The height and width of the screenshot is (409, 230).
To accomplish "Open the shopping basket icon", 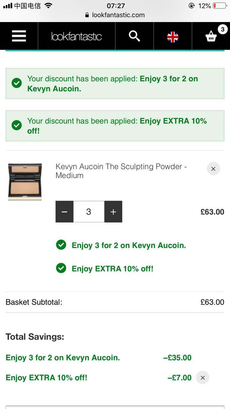I will pyautogui.click(x=211, y=37).
